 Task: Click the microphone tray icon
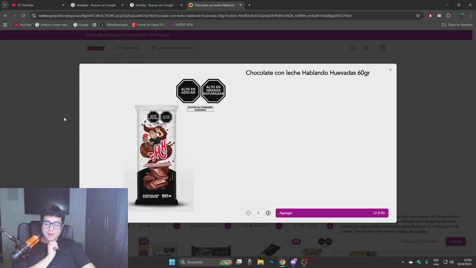click(427, 262)
